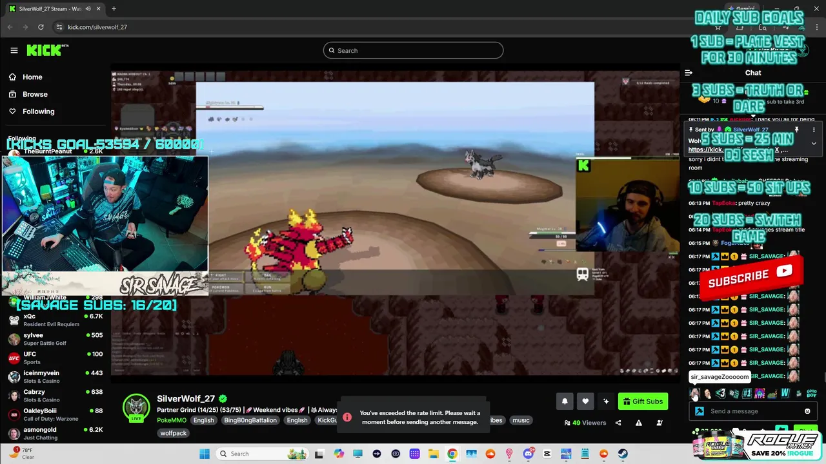The height and width of the screenshot is (464, 826).
Task: Click the hammer badge icon in chat input
Action: [700, 411]
